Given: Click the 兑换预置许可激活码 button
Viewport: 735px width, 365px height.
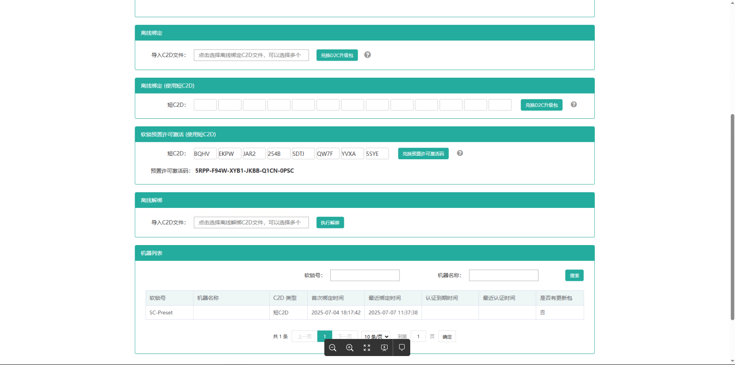Looking at the screenshot, I should 423,154.
